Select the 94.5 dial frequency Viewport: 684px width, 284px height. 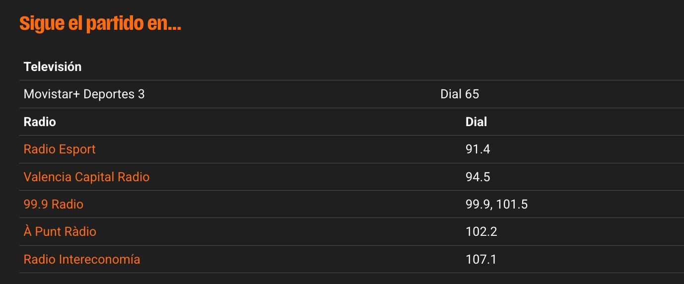point(478,177)
